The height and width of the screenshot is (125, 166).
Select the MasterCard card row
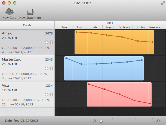tap(27, 68)
